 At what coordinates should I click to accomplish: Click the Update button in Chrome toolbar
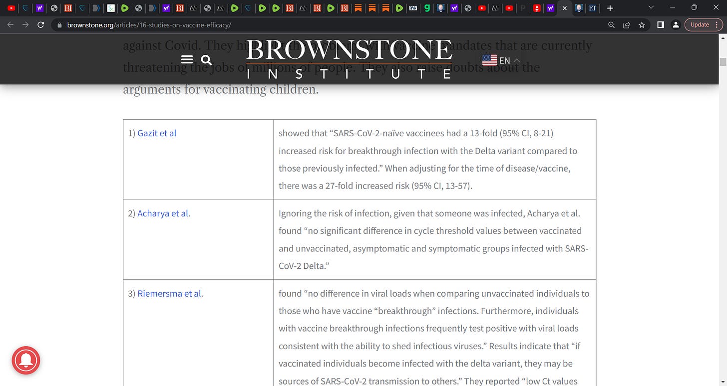pyautogui.click(x=700, y=24)
